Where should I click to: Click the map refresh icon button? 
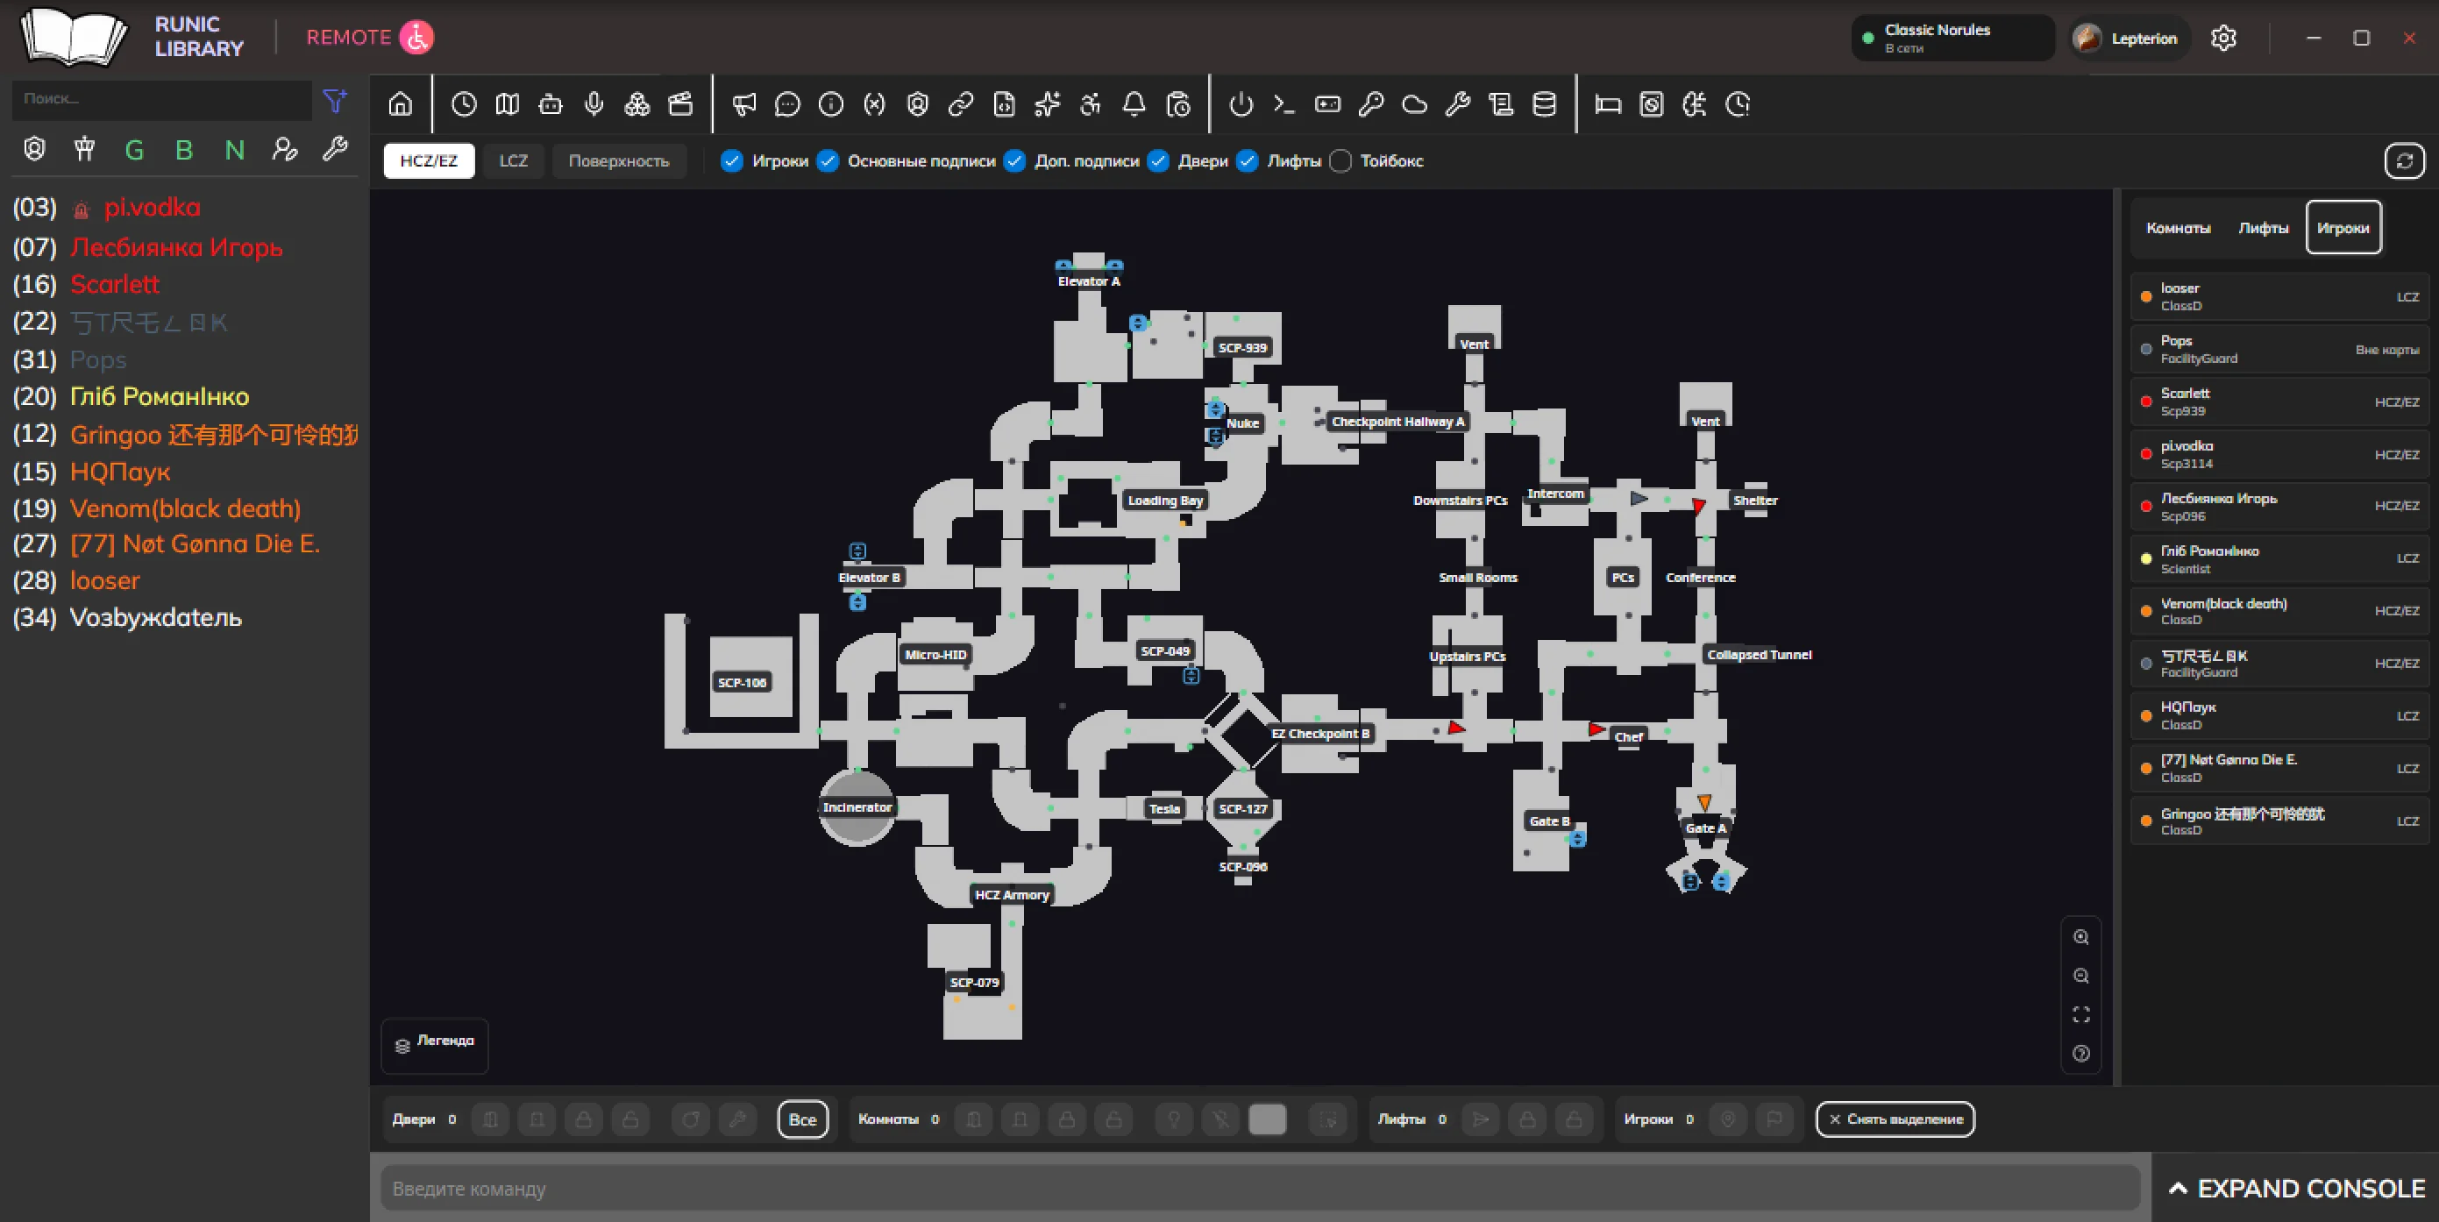[2404, 161]
